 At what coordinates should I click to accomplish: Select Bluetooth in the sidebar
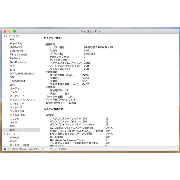[16, 47]
